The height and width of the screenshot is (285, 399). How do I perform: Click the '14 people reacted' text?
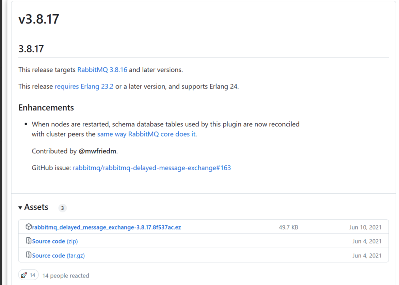65,275
